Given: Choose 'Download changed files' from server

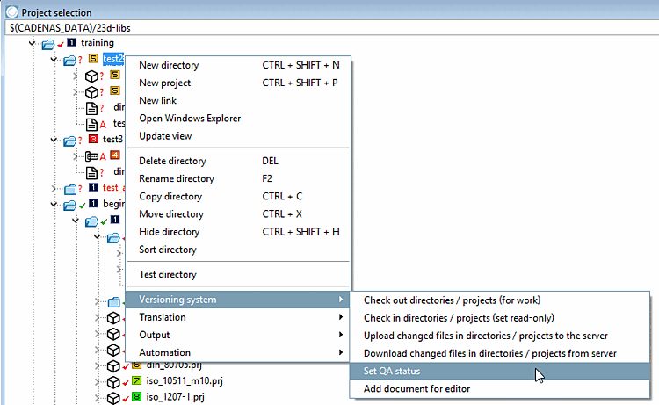Looking at the screenshot, I should 500,353.
